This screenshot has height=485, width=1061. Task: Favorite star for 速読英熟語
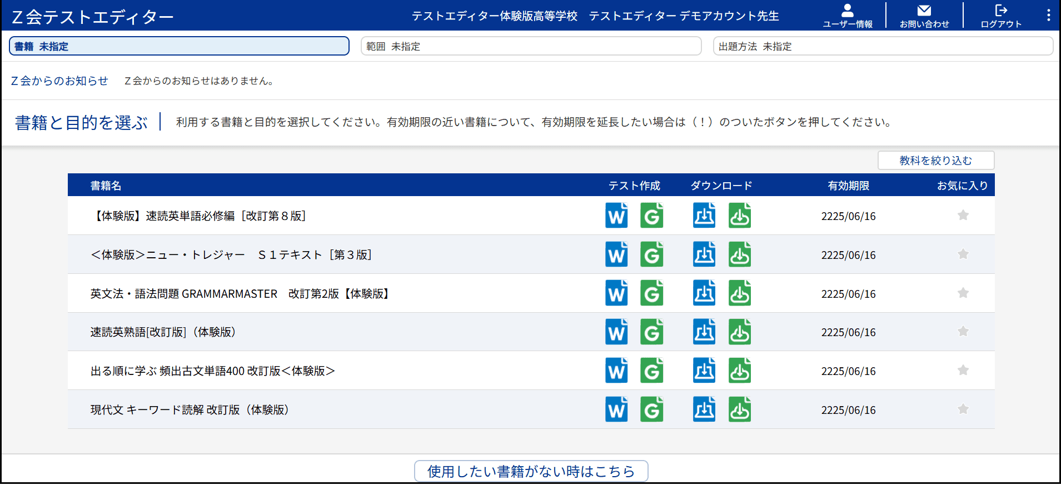[963, 331]
